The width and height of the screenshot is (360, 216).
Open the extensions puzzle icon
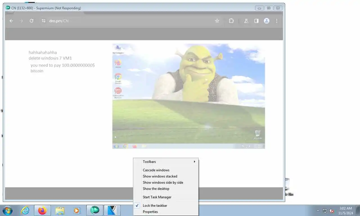(231, 21)
